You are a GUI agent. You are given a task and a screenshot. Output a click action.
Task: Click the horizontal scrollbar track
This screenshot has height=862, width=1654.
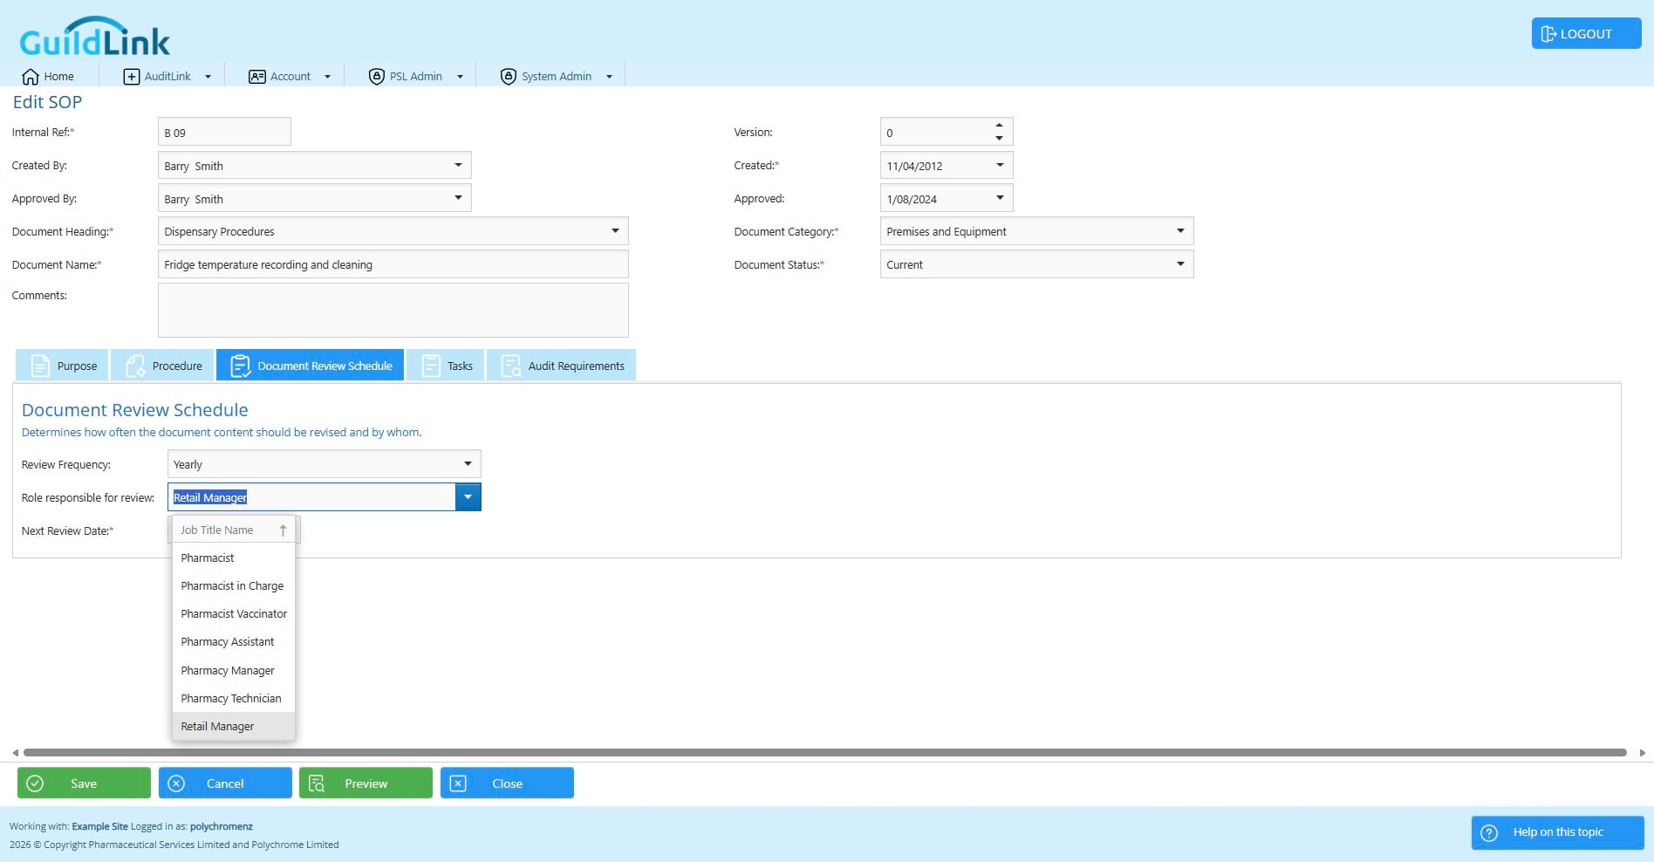click(824, 752)
